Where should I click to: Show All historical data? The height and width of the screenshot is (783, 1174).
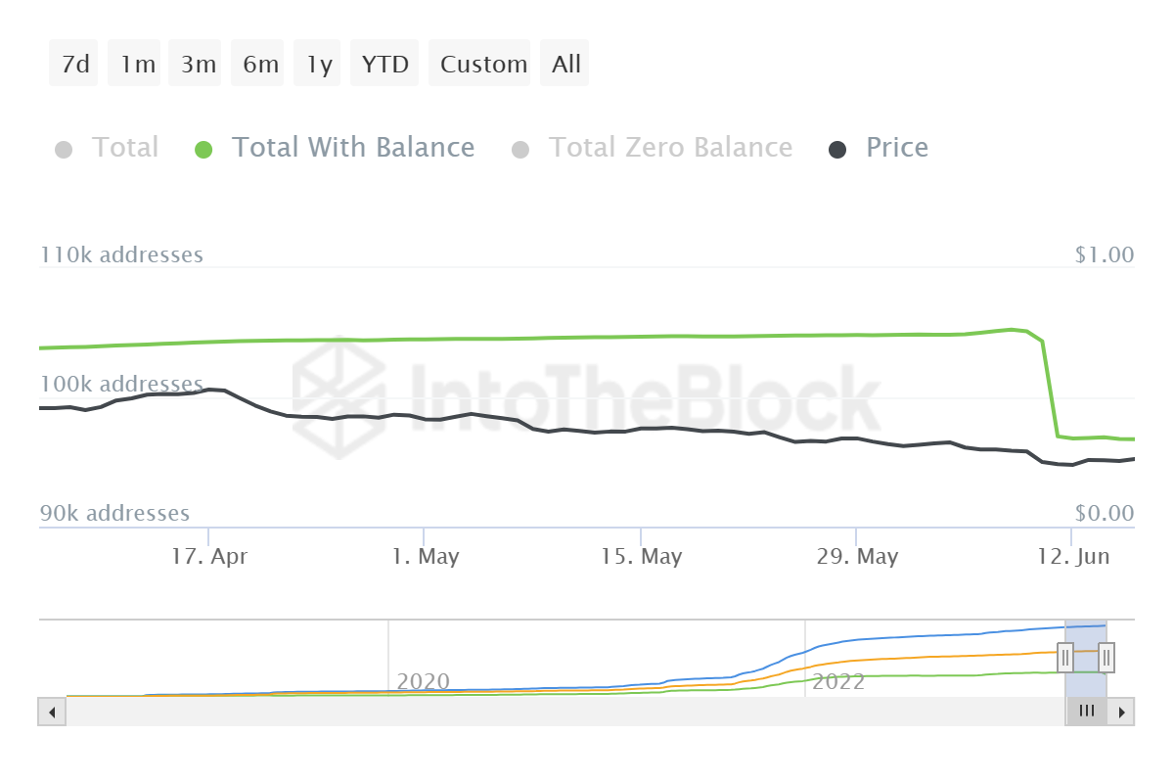pos(564,64)
